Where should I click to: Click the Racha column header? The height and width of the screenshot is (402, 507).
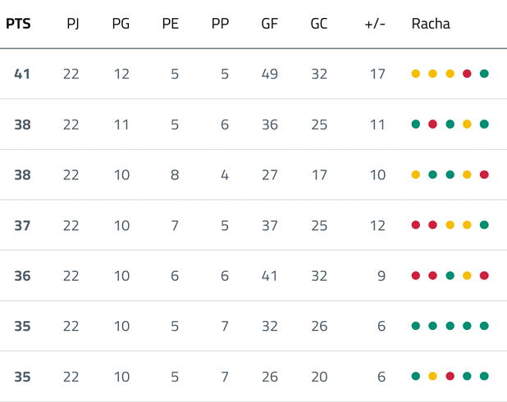tap(431, 24)
